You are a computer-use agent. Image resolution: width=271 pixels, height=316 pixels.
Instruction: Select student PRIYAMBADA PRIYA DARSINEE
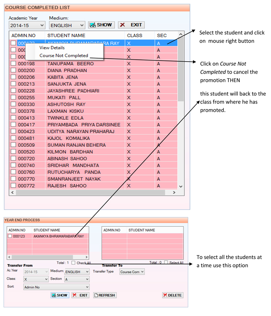[x=84, y=125]
